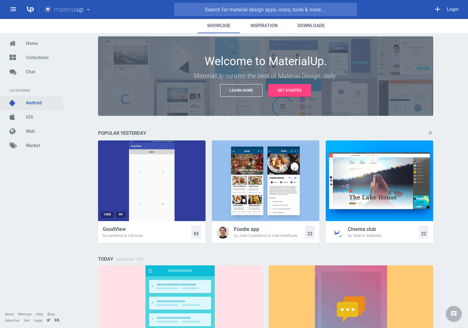Open the floating chat message button
The image size is (468, 328).
pos(454,314)
